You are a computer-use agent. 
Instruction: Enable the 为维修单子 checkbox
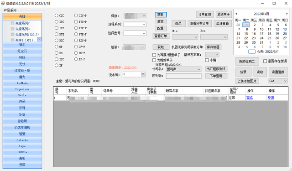click(x=154, y=60)
